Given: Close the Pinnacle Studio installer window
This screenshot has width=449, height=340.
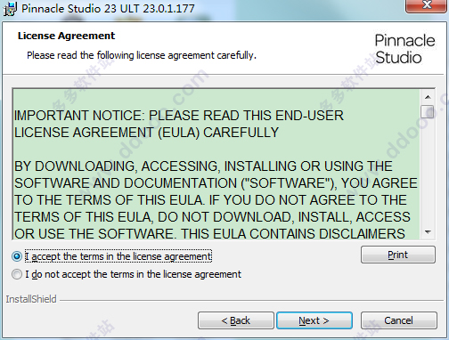Looking at the screenshot, I should [427, 5].
